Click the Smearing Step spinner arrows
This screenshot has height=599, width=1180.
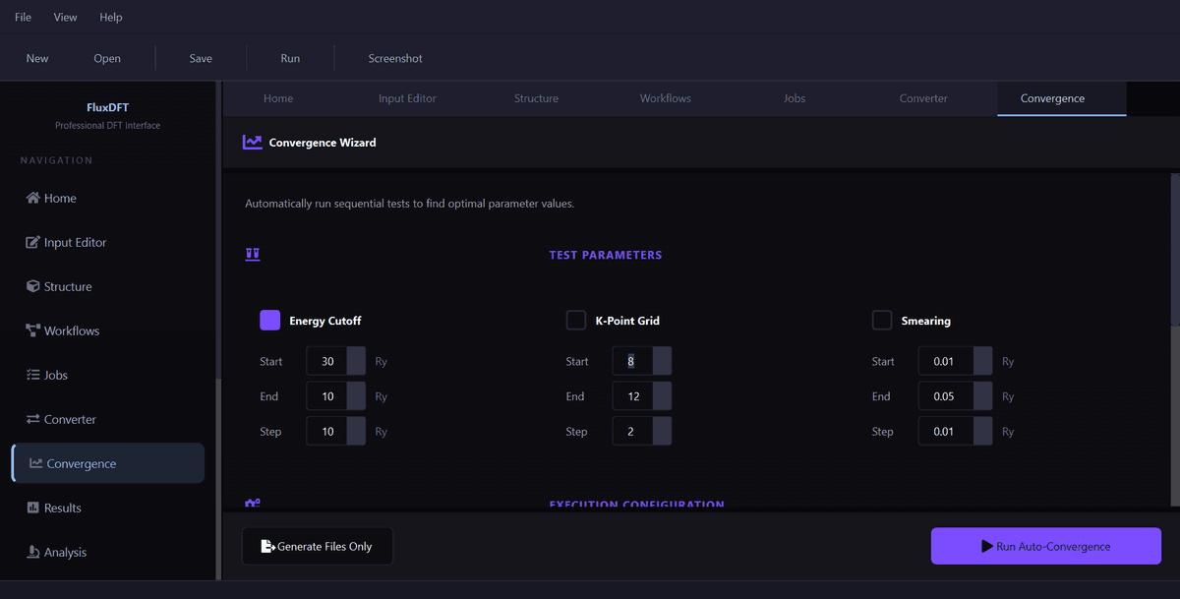[982, 432]
